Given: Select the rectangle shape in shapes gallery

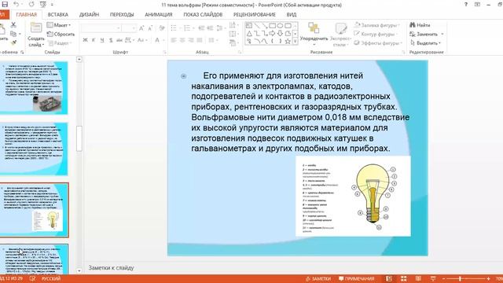Looking at the screenshot, I should [x=273, y=26].
